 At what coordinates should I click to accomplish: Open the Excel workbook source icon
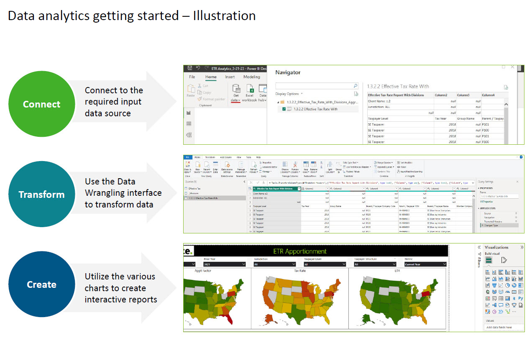pos(250,89)
